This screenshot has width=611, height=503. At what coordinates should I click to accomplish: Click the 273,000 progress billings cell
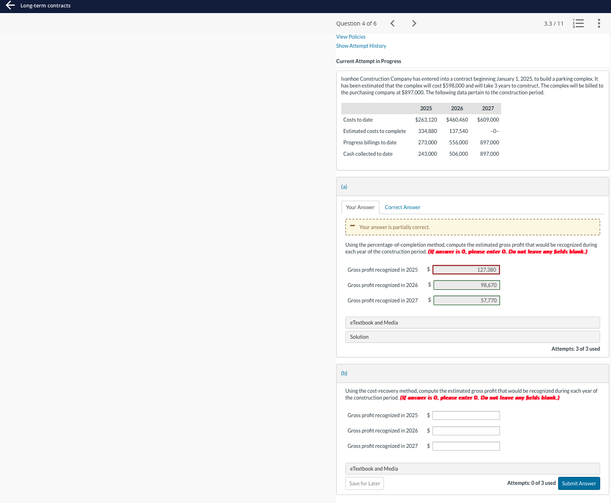[427, 143]
